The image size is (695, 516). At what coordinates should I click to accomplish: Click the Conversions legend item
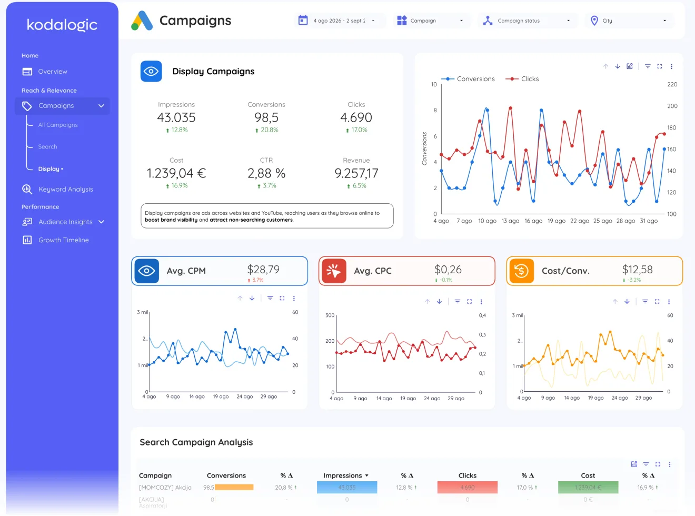(468, 79)
